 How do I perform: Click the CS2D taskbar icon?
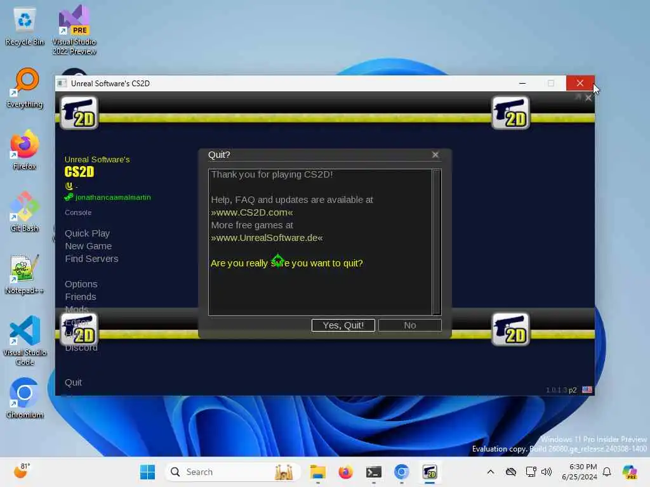pyautogui.click(x=430, y=472)
